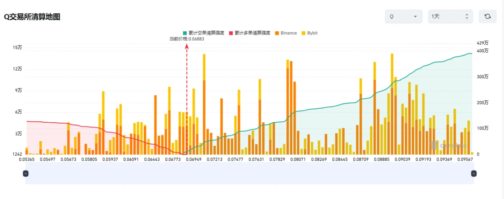Viewport: 504px width, 199px height.
Task: Click the 3万 left axis label
Action: click(19, 134)
